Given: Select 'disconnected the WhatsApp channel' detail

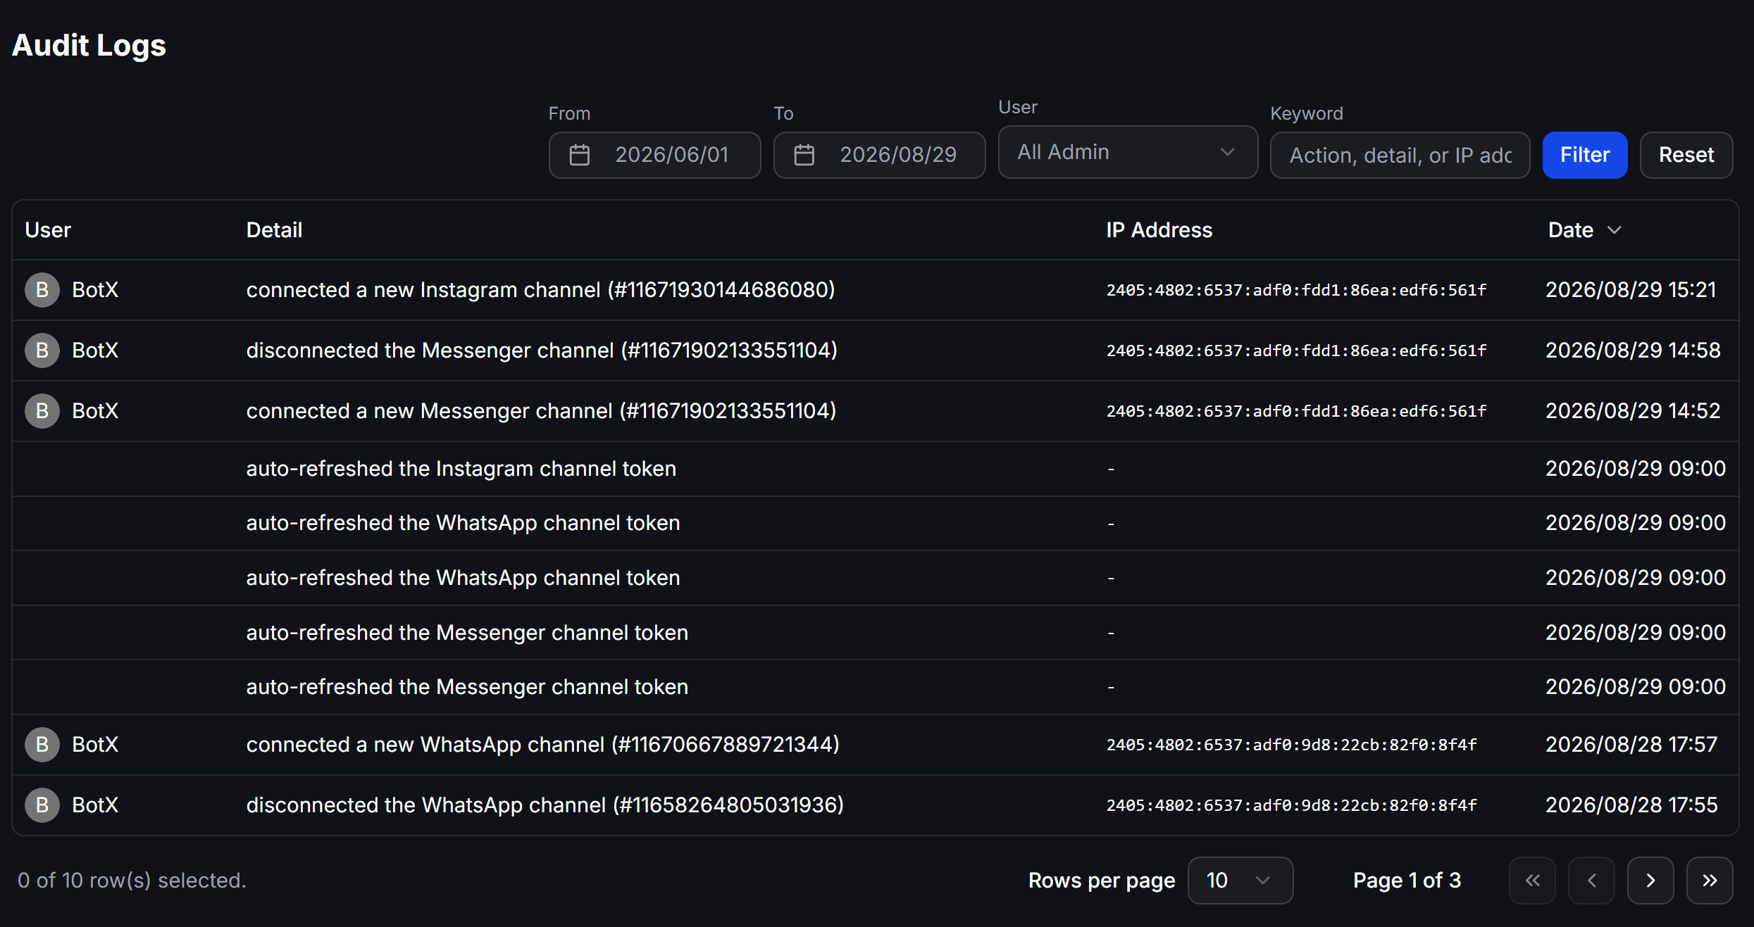Looking at the screenshot, I should [x=545, y=805].
